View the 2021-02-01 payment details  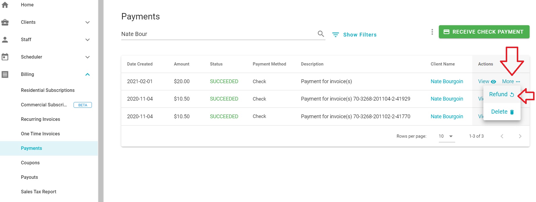pyautogui.click(x=487, y=81)
